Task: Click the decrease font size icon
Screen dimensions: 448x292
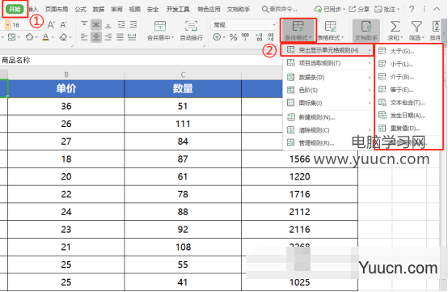Action: click(63, 25)
